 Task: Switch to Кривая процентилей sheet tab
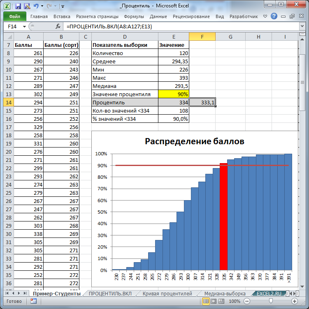point(167,293)
